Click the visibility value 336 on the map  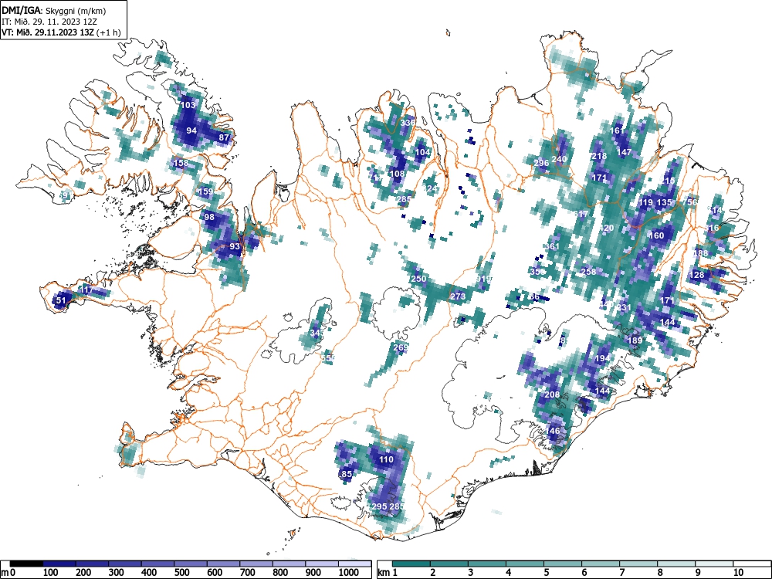[x=408, y=123]
